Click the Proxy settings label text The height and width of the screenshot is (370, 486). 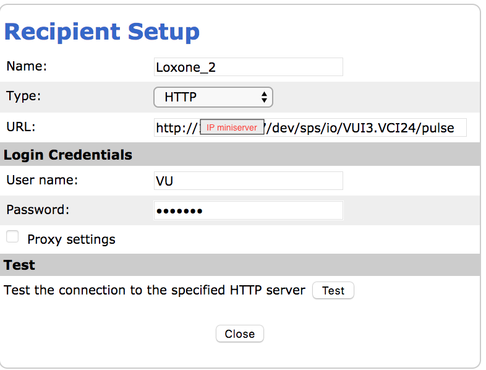[x=71, y=239]
